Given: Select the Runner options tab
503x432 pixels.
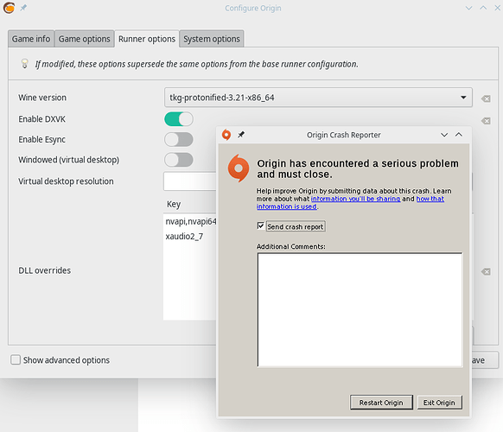Looking at the screenshot, I should point(147,39).
